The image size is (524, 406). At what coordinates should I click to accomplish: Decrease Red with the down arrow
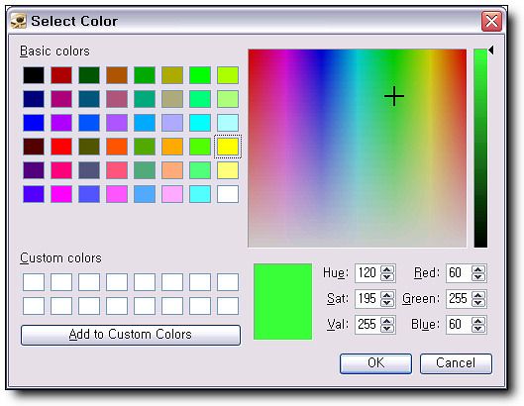(x=478, y=277)
